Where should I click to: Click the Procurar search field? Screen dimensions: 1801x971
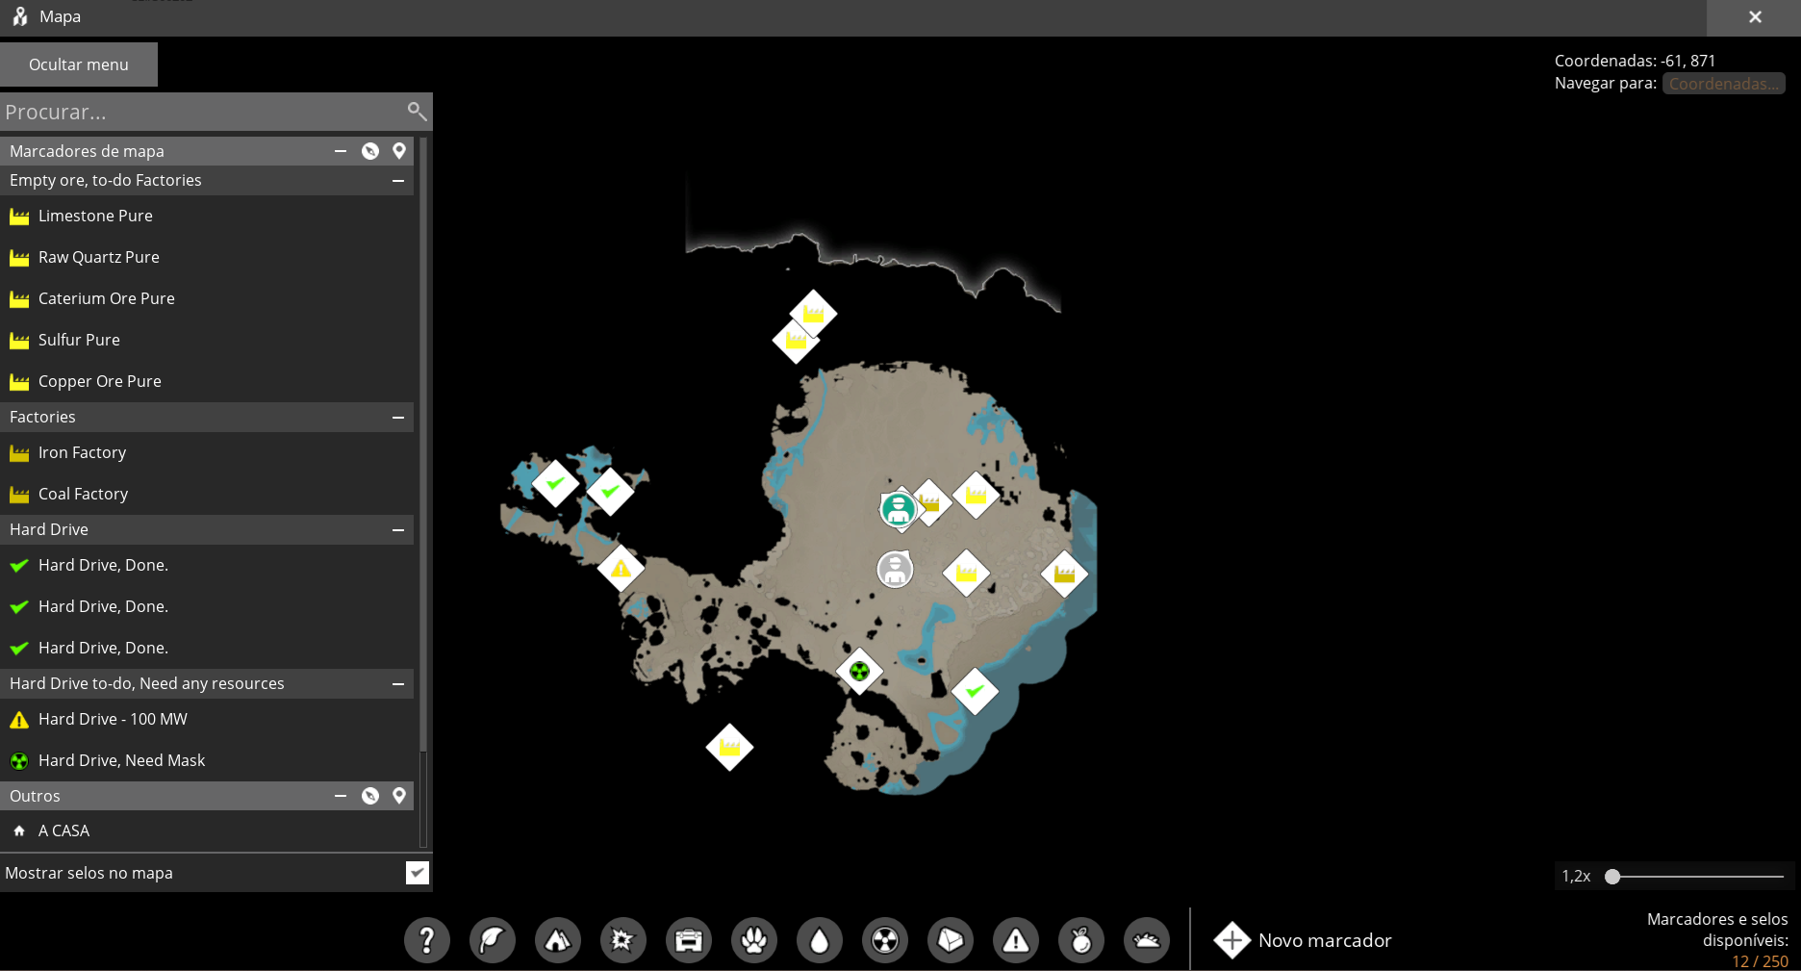[202, 112]
